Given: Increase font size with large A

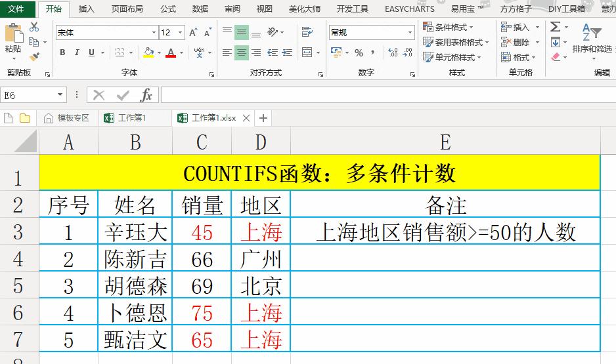Looking at the screenshot, I should (193, 33).
